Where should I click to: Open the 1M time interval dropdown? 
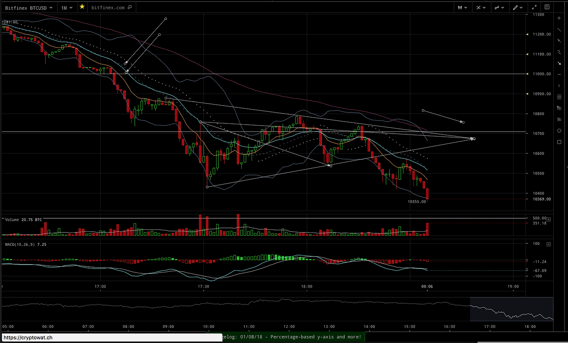click(67, 8)
